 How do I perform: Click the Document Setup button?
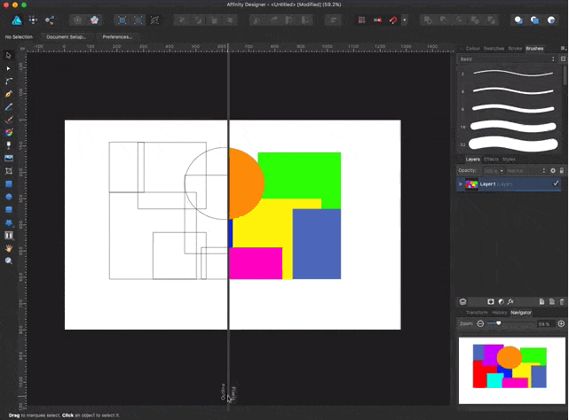coord(65,37)
